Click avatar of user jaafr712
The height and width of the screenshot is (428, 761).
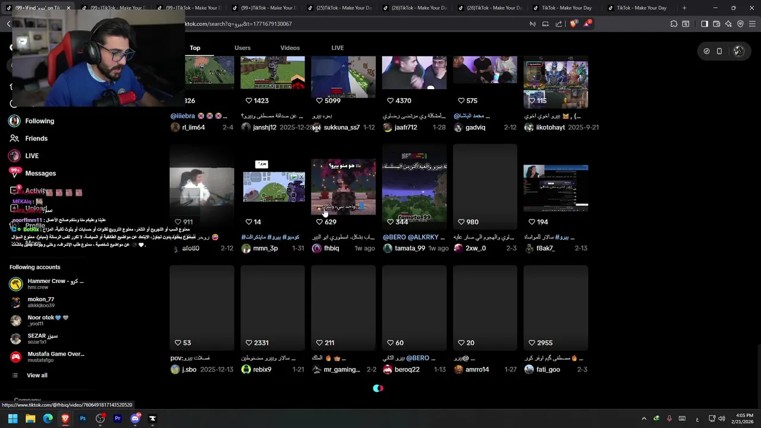388,127
